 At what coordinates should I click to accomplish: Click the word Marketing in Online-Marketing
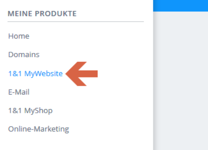(x=52, y=129)
